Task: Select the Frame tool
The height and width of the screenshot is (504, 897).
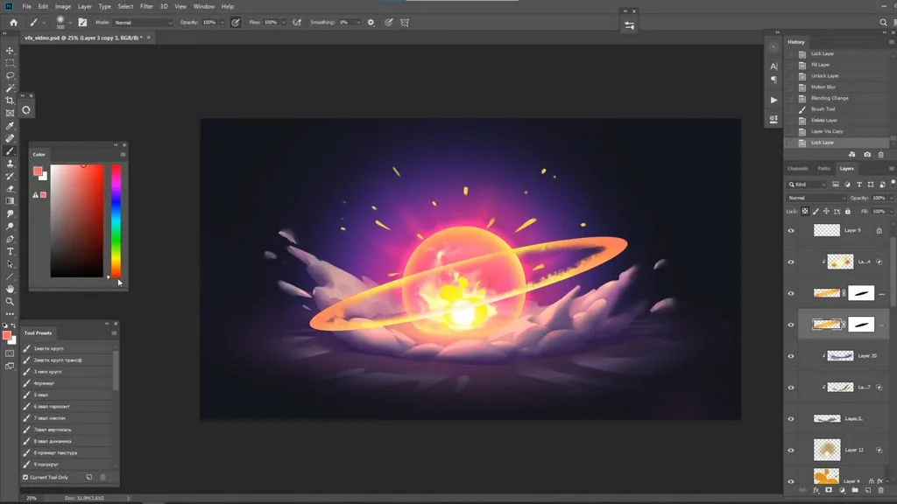Action: point(10,113)
